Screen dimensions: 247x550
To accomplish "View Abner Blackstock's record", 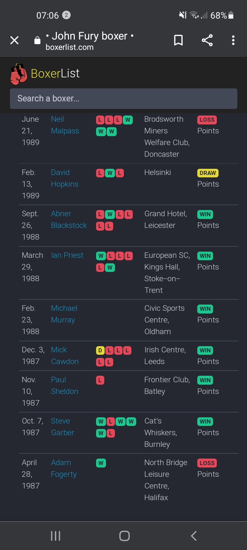I will [69, 220].
